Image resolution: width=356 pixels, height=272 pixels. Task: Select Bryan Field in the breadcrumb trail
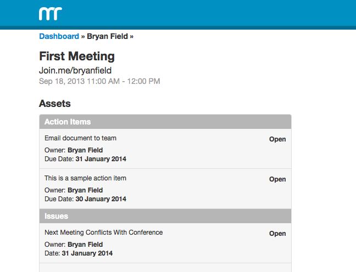pos(107,36)
